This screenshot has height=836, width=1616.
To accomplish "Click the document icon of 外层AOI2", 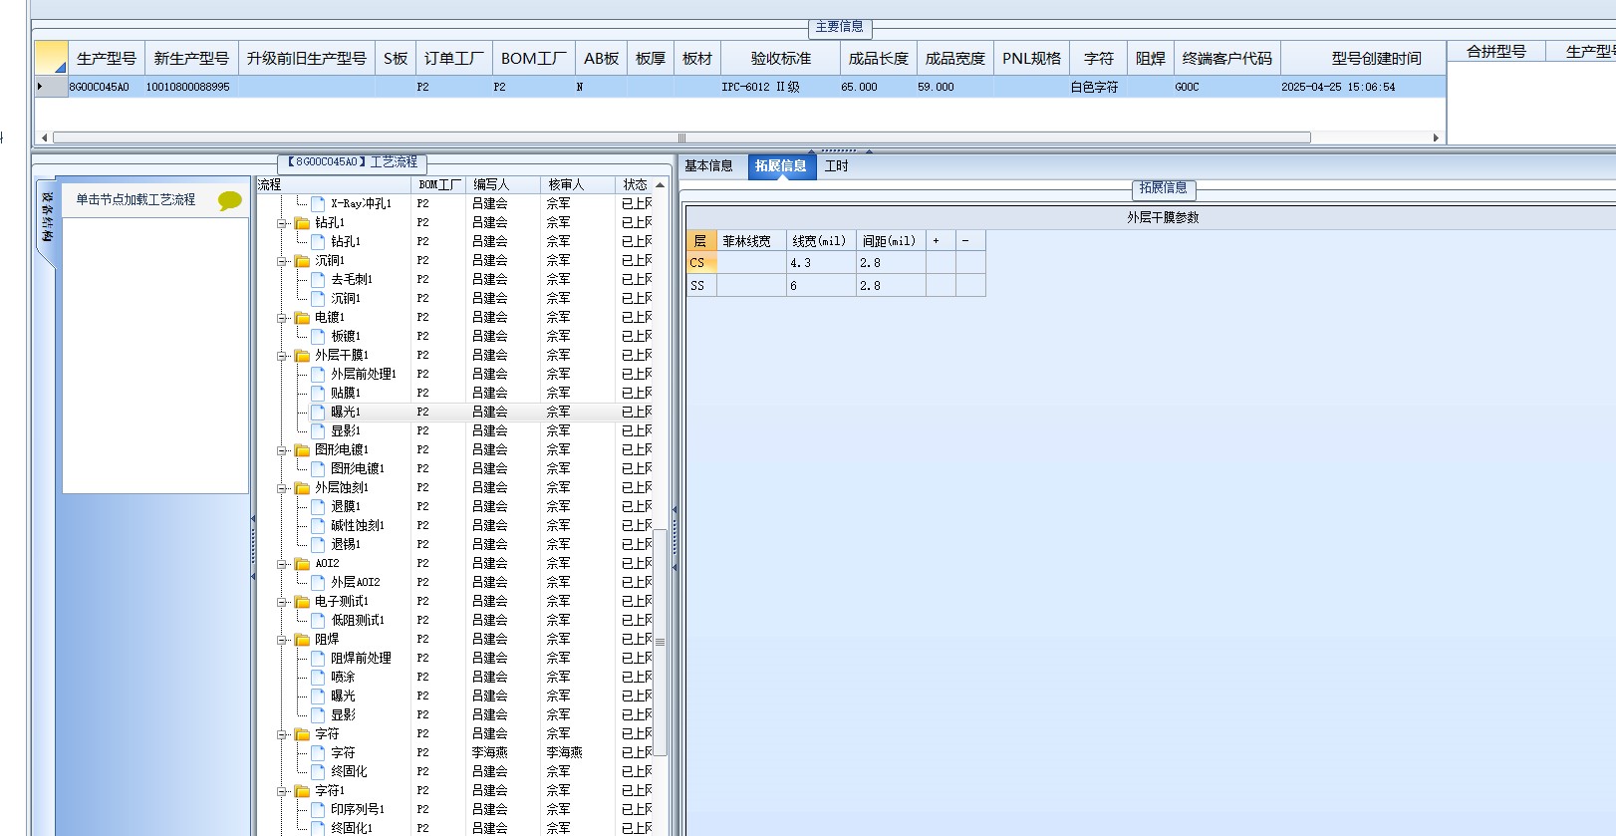I will click(x=318, y=583).
